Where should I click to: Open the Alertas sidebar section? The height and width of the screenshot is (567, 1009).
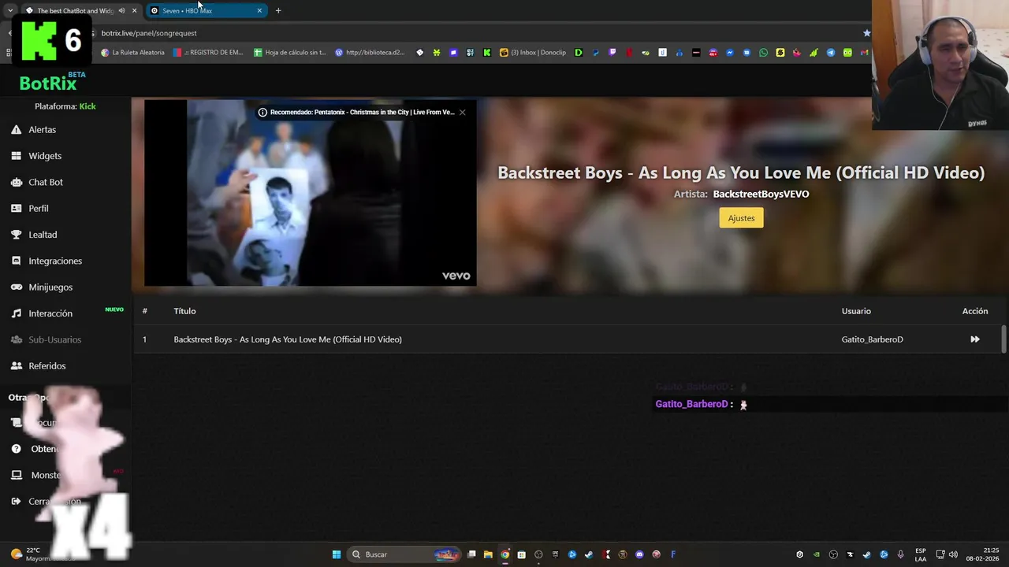42,129
